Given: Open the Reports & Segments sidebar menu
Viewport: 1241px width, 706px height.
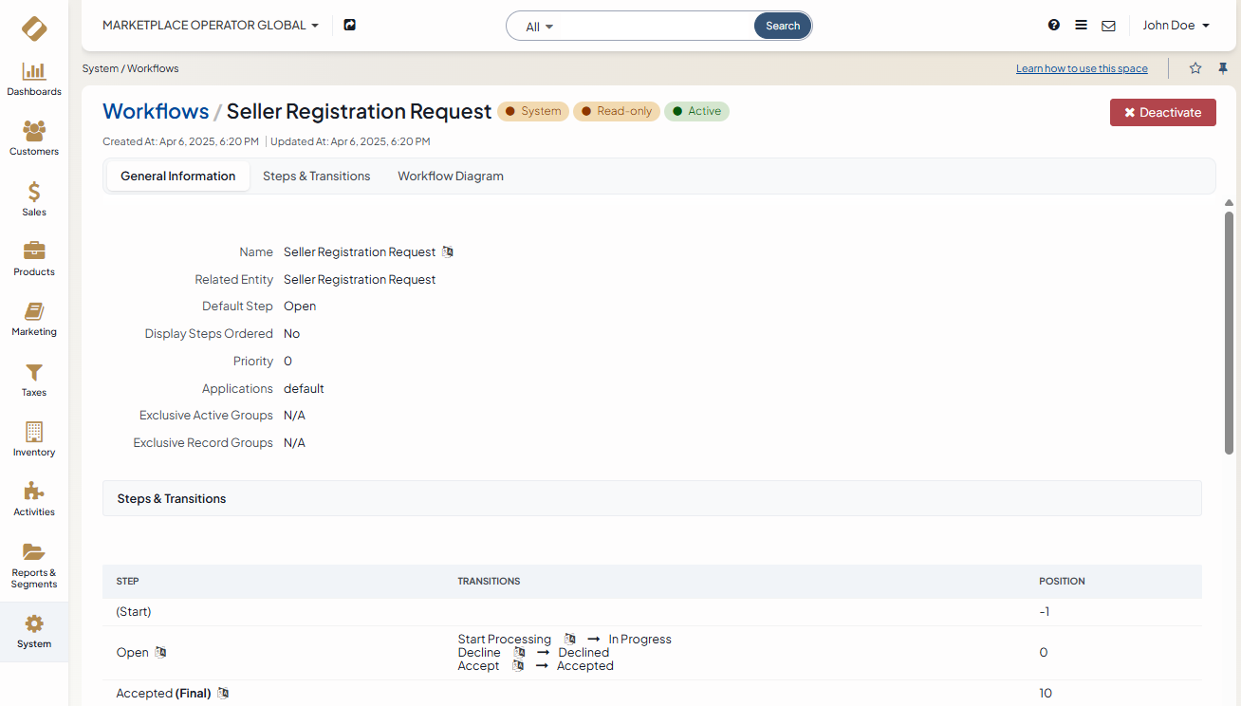Looking at the screenshot, I should (34, 566).
